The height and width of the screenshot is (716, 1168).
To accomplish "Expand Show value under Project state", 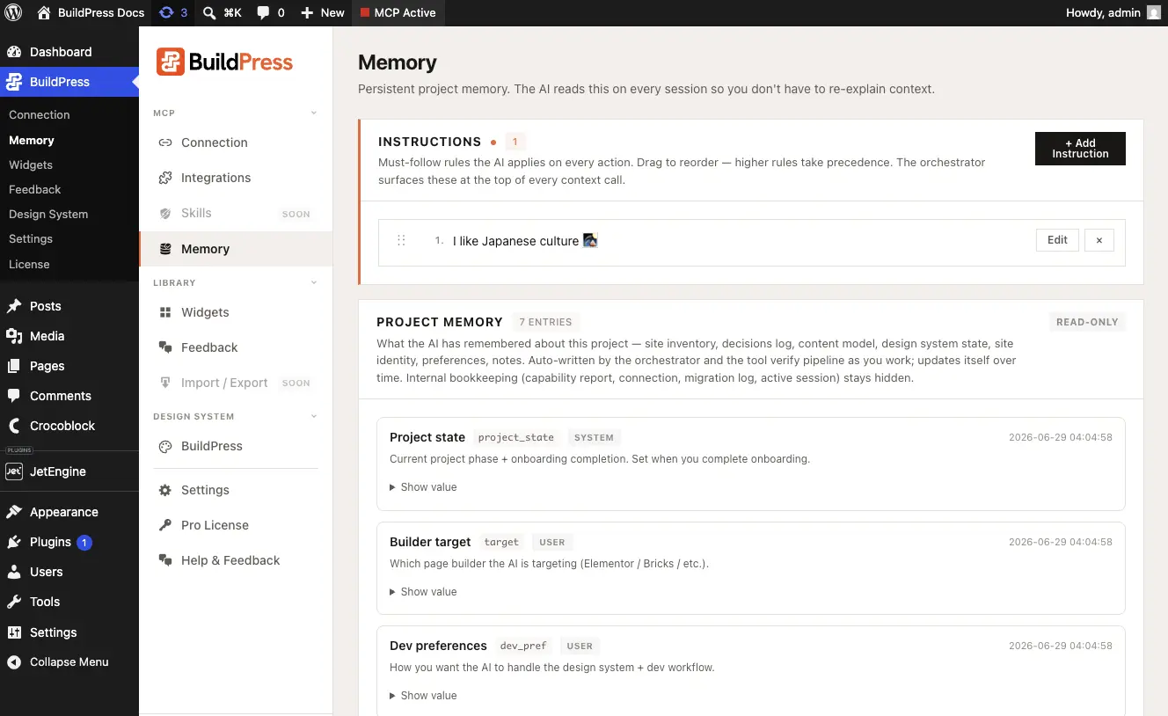I will [423, 487].
